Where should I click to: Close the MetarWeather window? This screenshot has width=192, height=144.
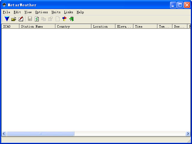(187, 5)
